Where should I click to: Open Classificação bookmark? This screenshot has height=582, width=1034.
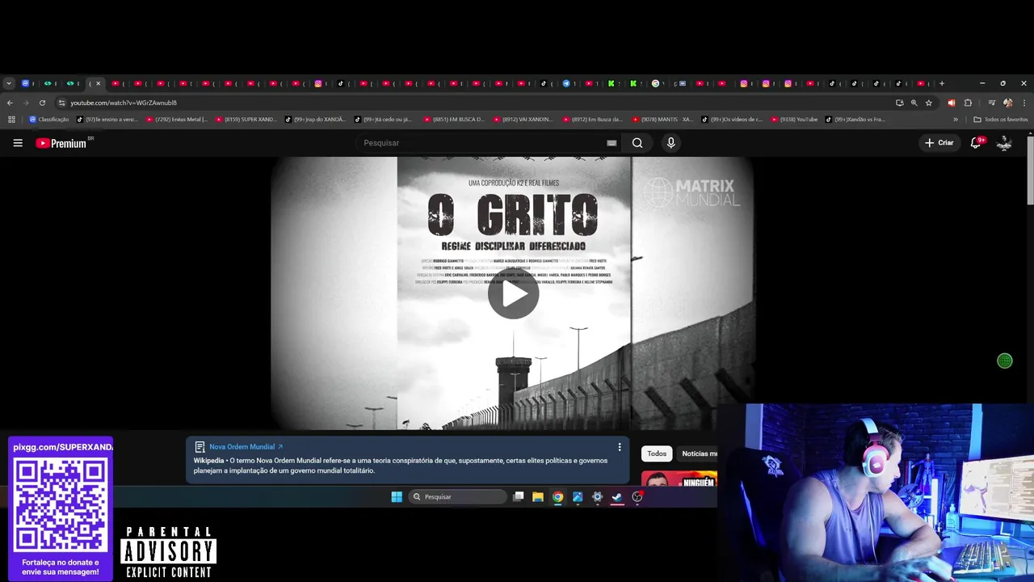coord(49,120)
